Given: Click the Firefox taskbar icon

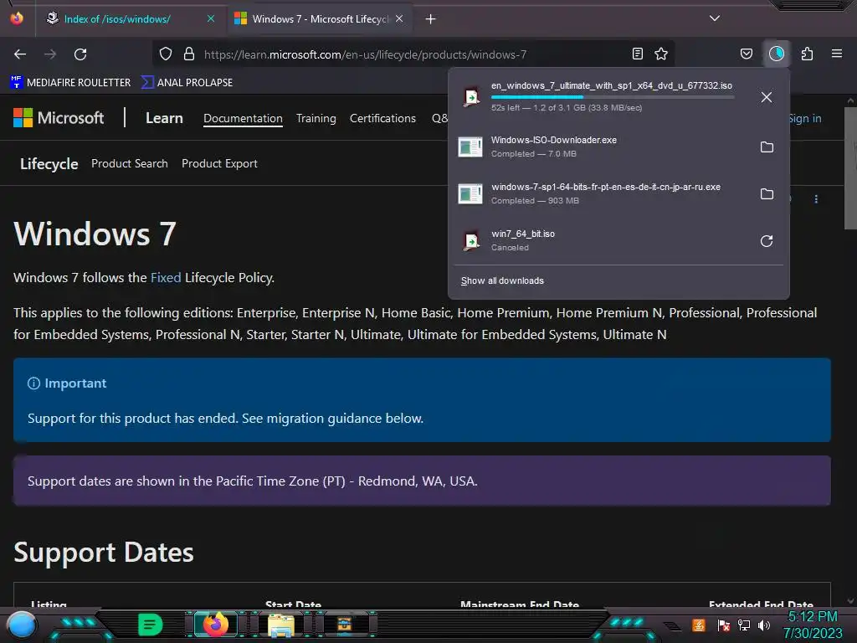Looking at the screenshot, I should click(x=215, y=624).
